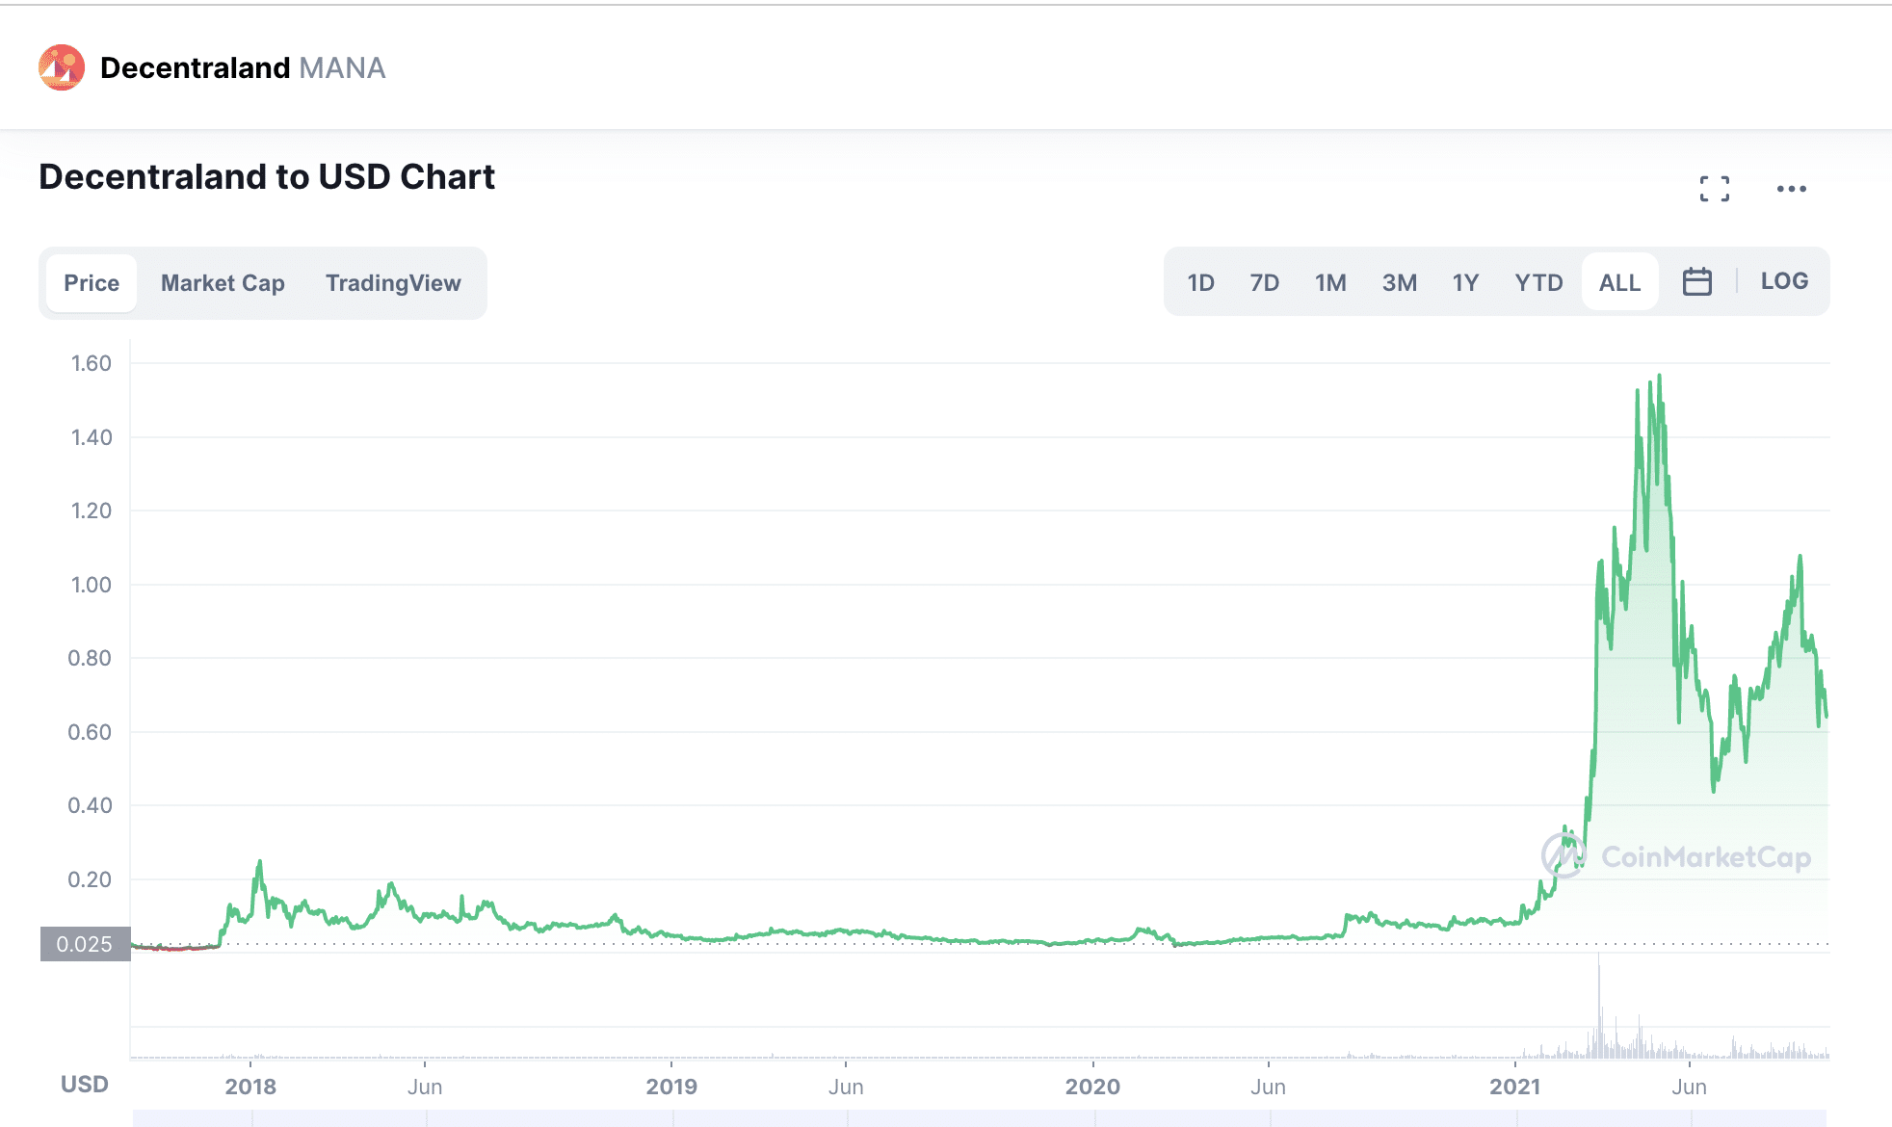Select the ALL time range
This screenshot has height=1127, width=1892.
[1620, 282]
